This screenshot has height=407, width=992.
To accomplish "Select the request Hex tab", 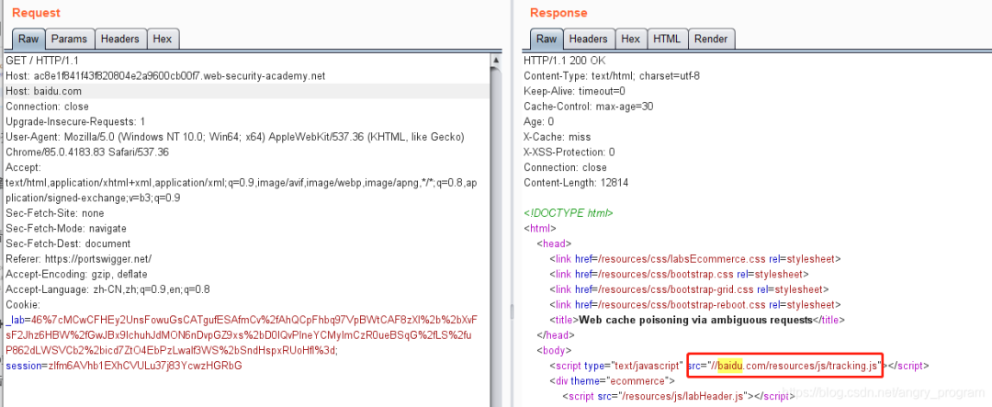I will [162, 39].
